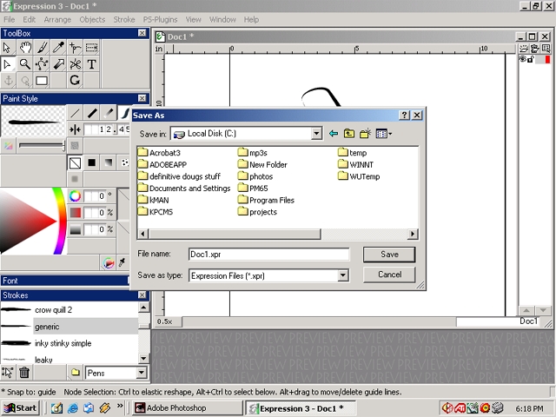Click the Windows Start button
The image size is (556, 417).
pos(21,407)
